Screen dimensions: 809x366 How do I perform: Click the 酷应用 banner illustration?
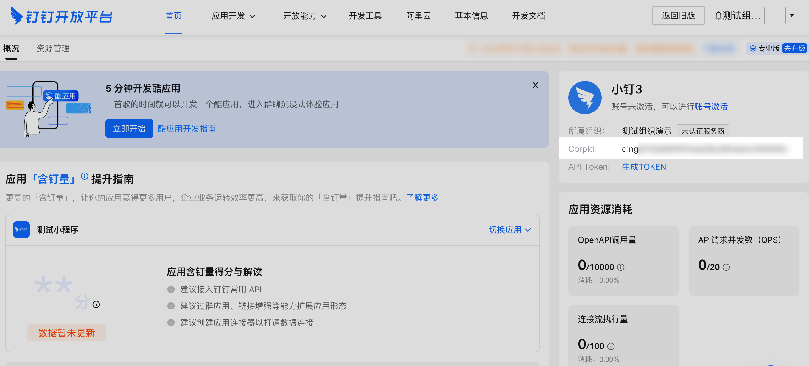pyautogui.click(x=48, y=109)
